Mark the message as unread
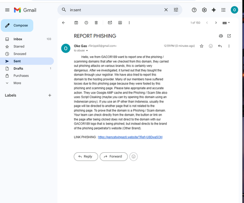This screenshot has width=244, height=203. tap(110, 22)
